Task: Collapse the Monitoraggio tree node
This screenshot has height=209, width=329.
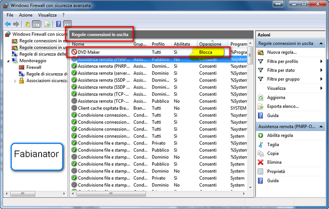Action: [8, 61]
